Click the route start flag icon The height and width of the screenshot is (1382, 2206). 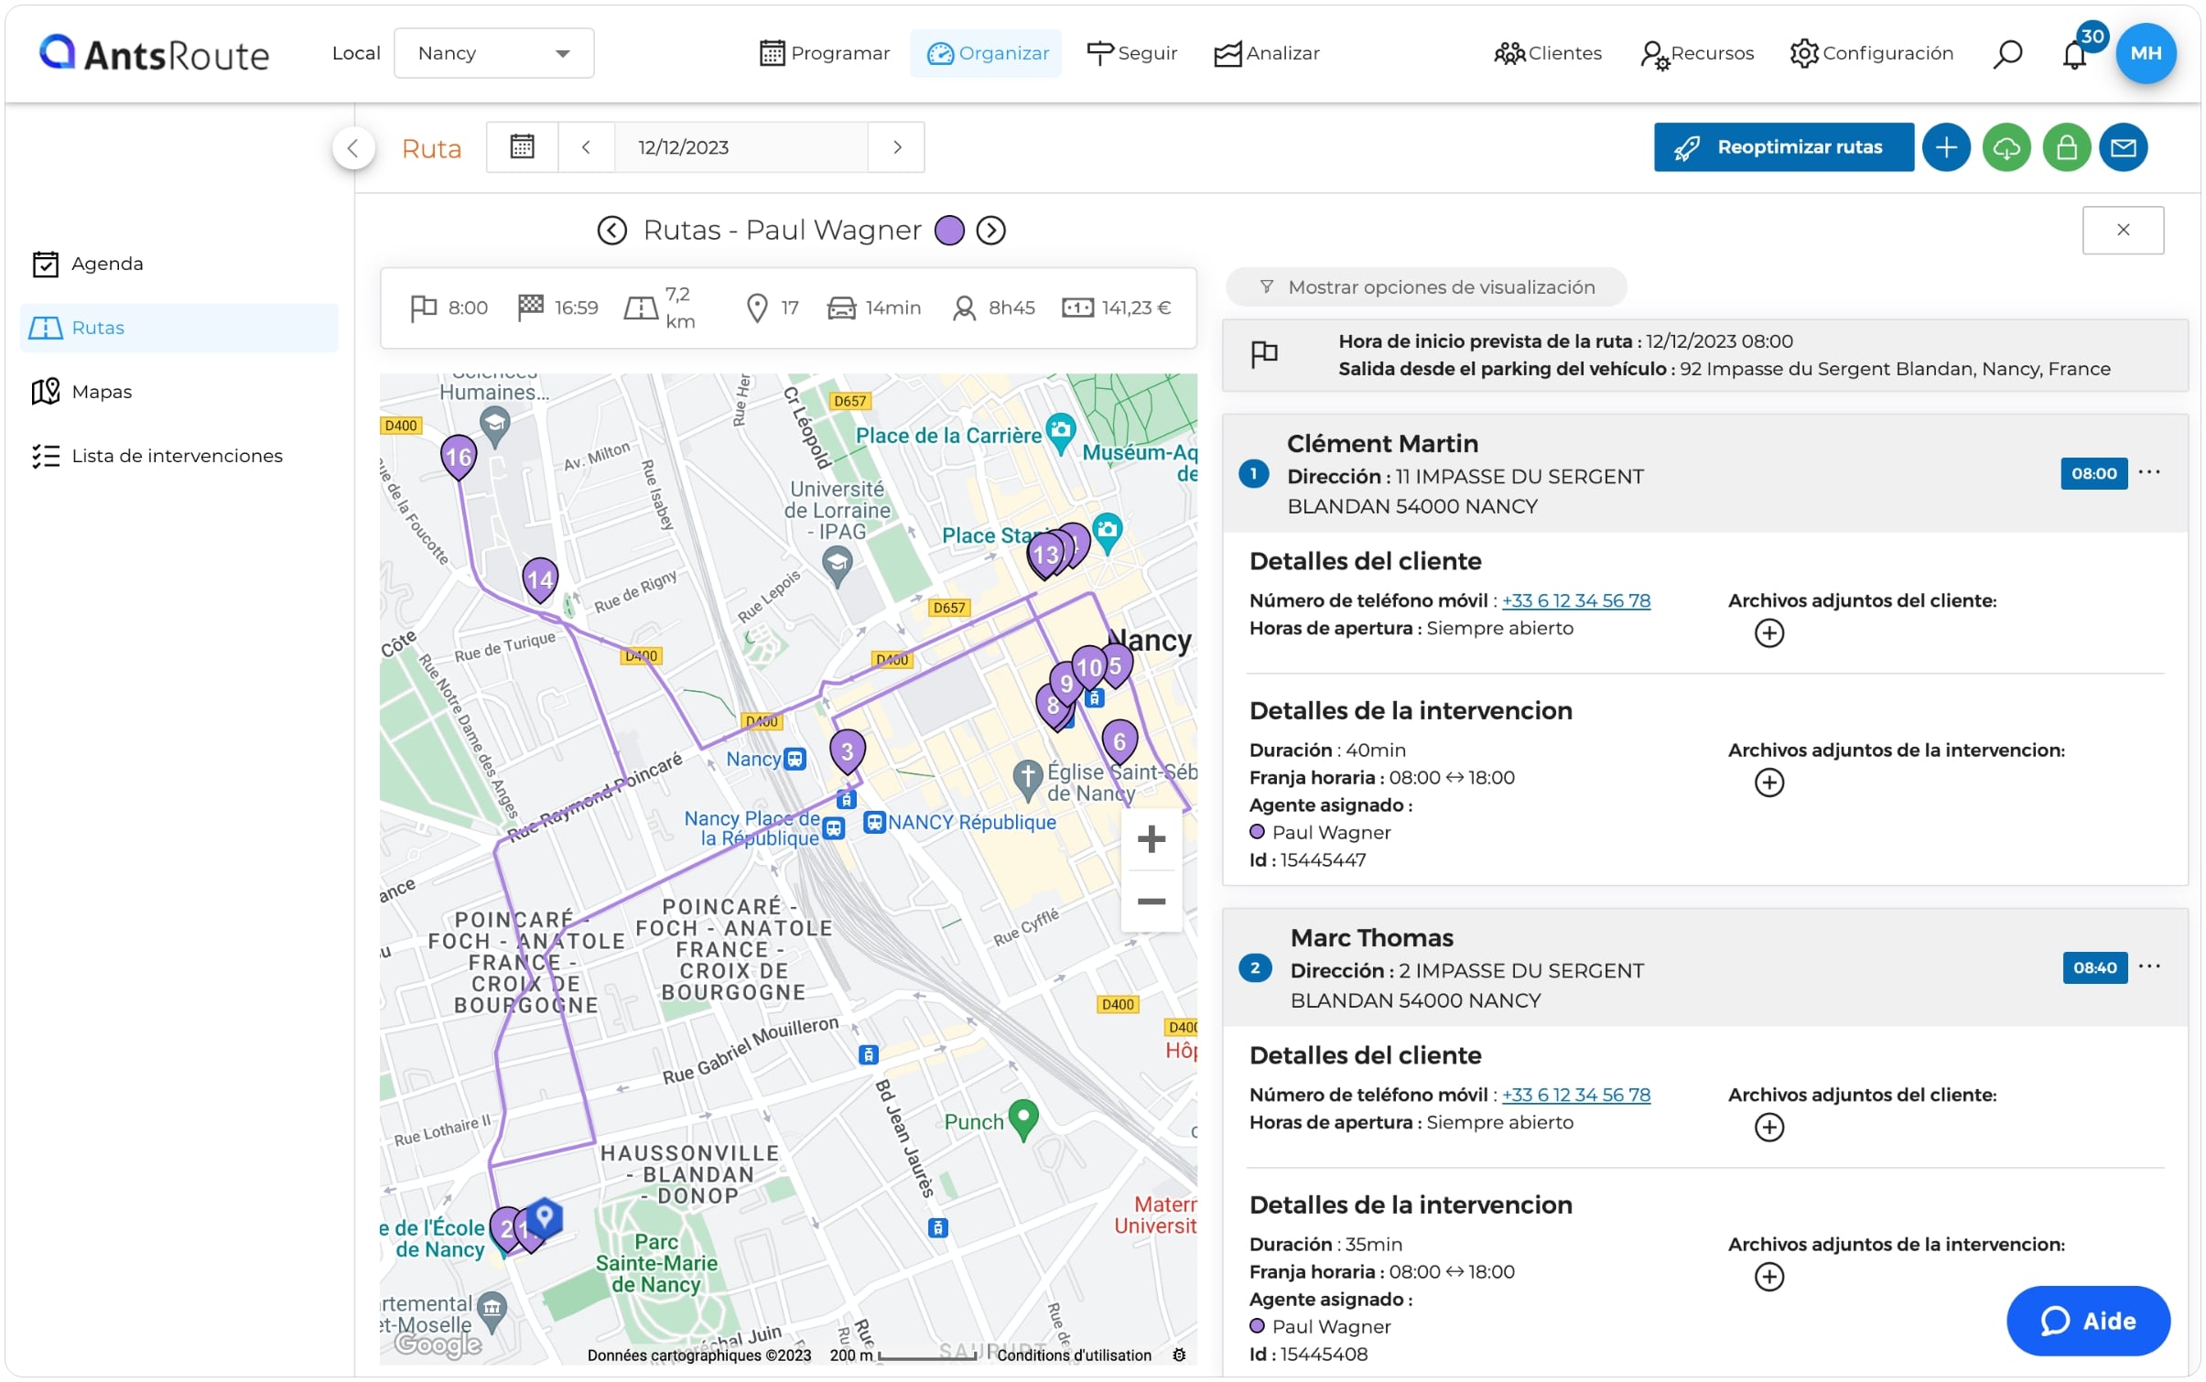[1264, 354]
